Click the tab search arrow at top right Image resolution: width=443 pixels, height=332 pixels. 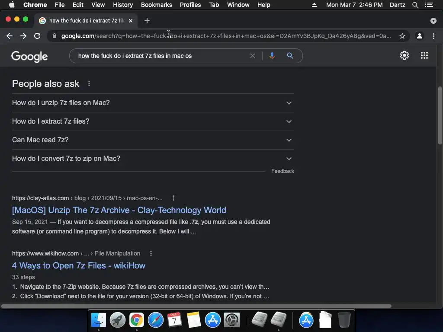(x=433, y=21)
